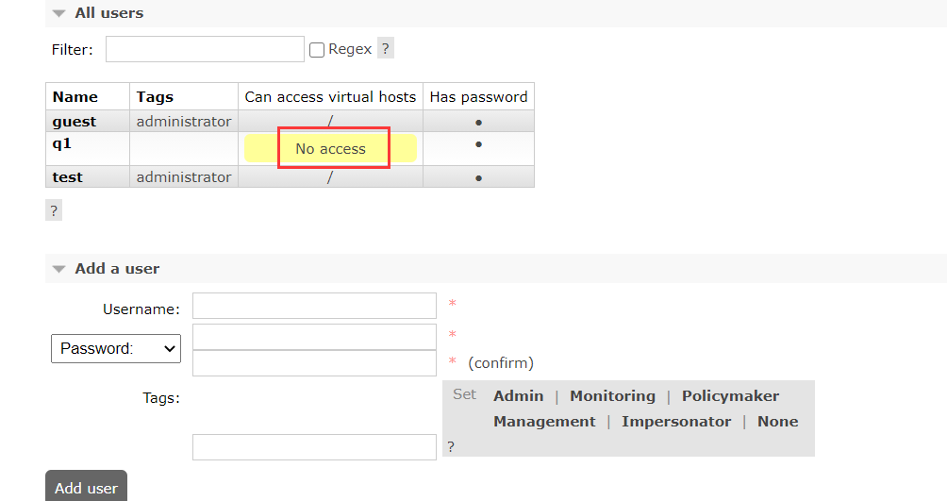
Task: Open the q1 user entry
Action: tap(61, 143)
